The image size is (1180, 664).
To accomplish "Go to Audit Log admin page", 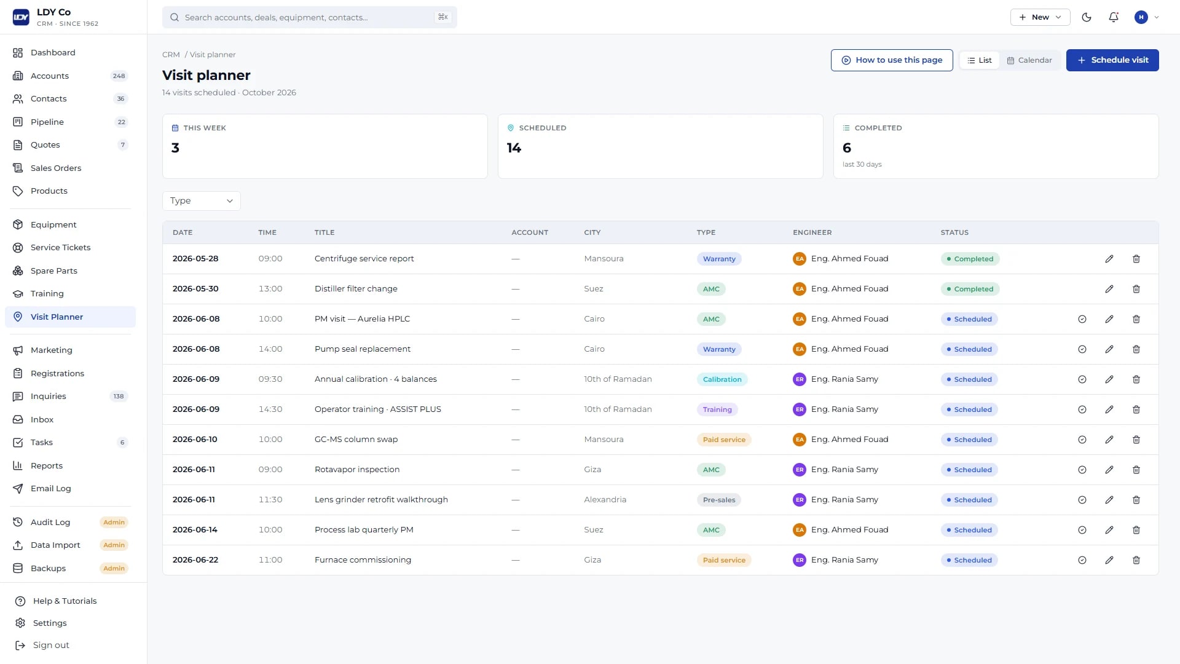I will tap(70, 523).
